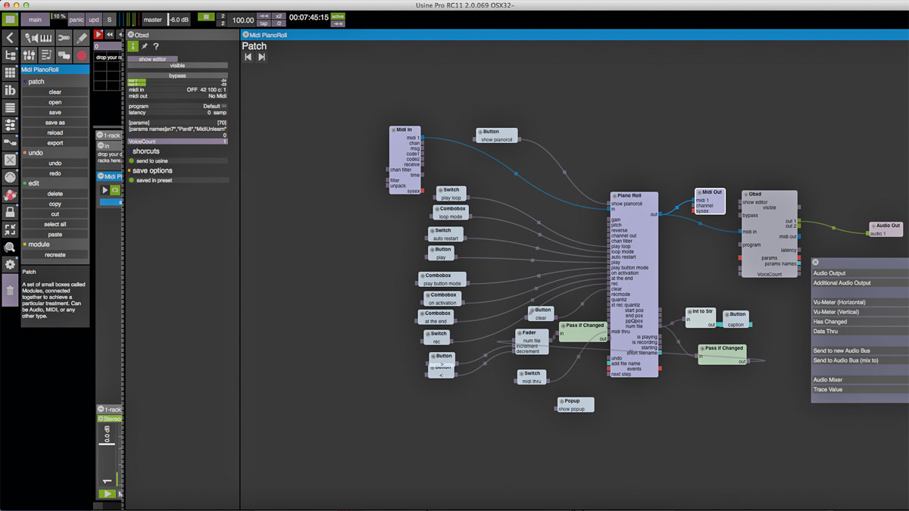This screenshot has width=909, height=511.
Task: Select the curve icon in left sidebar
Action: point(10,142)
